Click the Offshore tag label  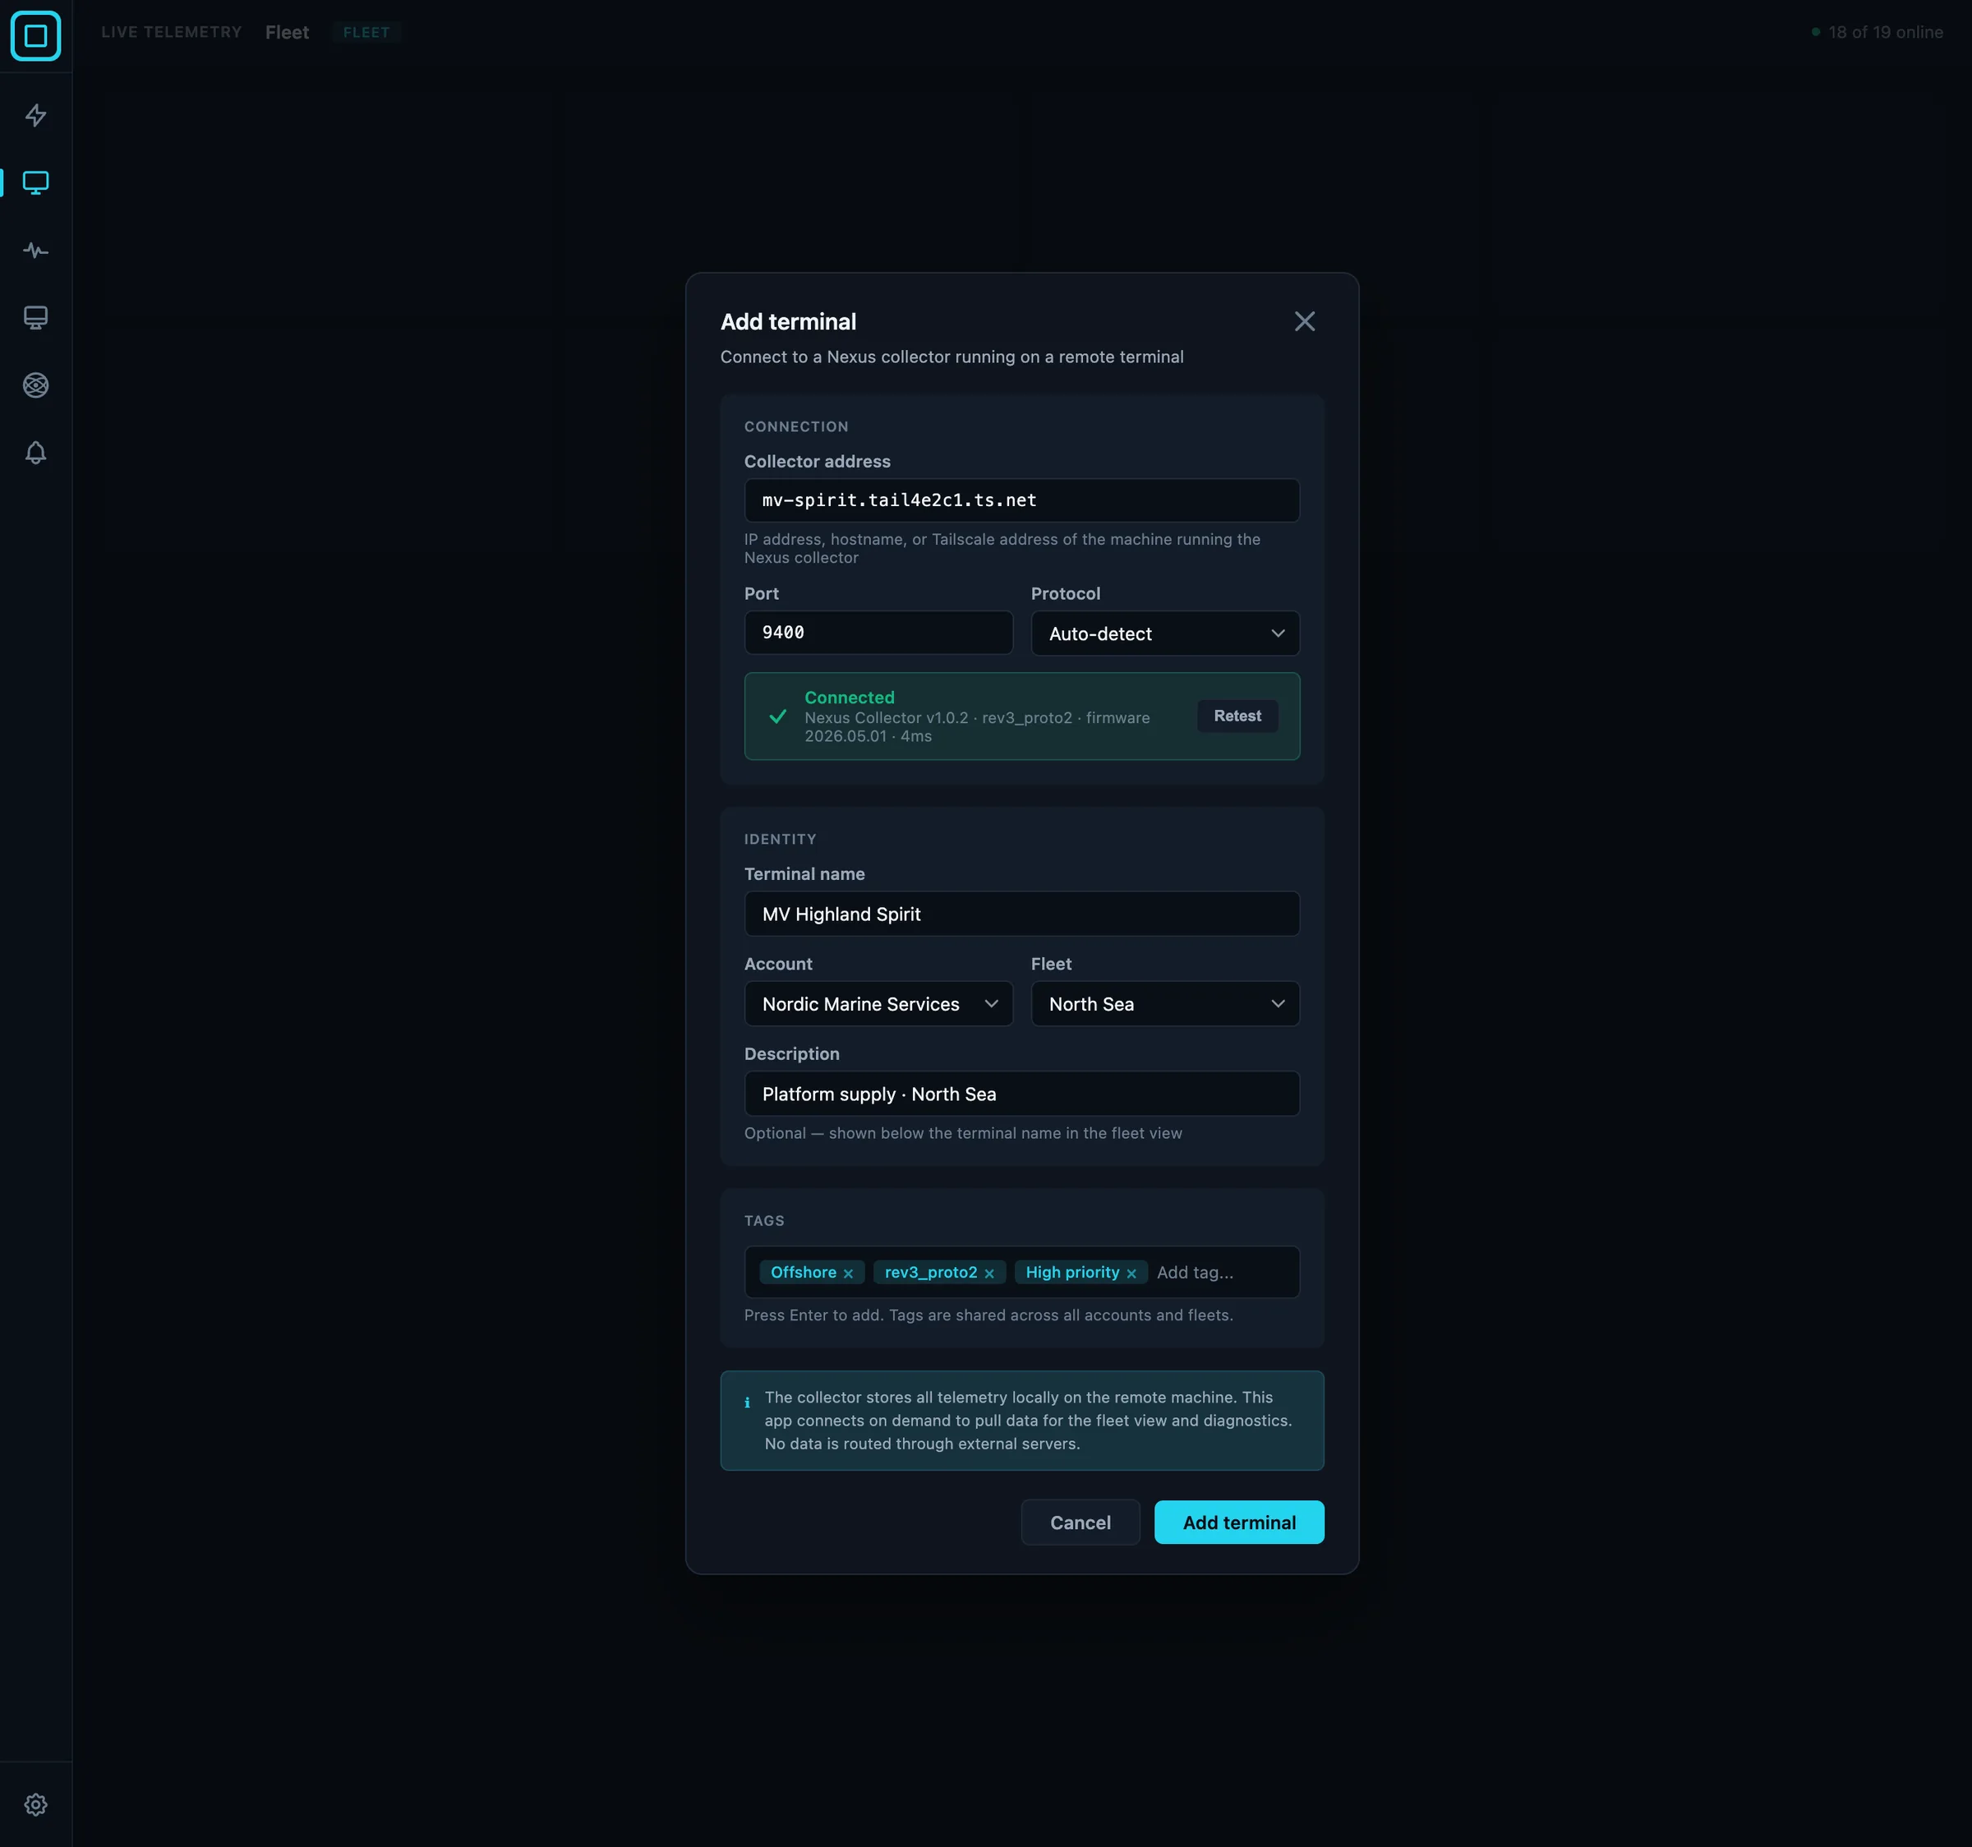(804, 1273)
